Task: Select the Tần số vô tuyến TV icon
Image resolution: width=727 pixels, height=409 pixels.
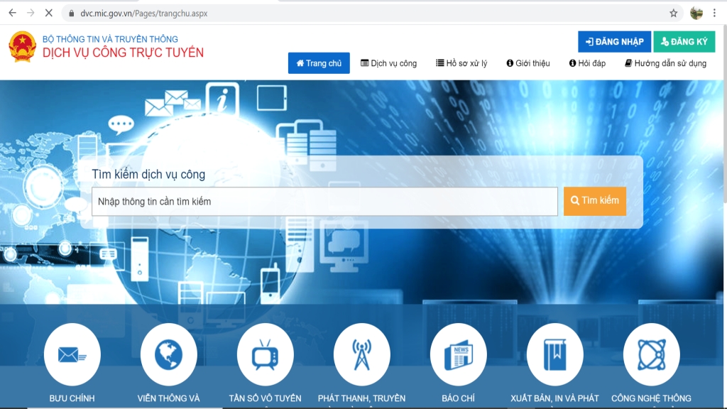Action: pyautogui.click(x=265, y=354)
